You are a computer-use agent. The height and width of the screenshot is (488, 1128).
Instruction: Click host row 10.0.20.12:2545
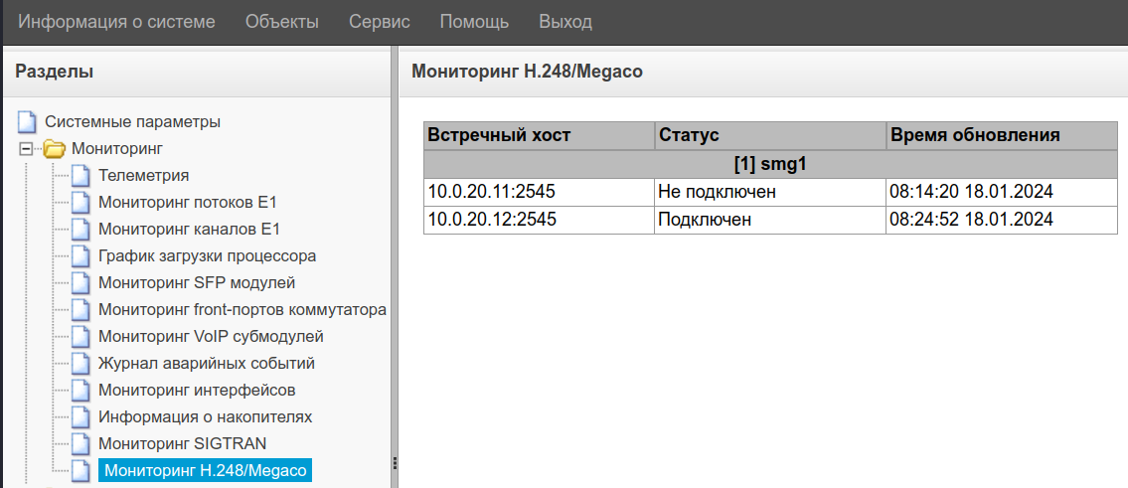[491, 220]
